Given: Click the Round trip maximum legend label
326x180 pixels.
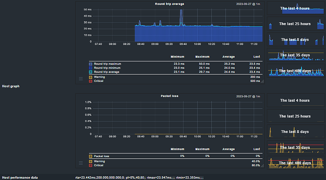Looking at the screenshot, I should pyautogui.click(x=108, y=64).
